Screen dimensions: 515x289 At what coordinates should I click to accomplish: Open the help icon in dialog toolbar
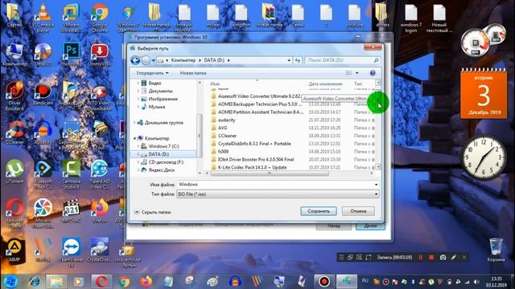pos(373,73)
